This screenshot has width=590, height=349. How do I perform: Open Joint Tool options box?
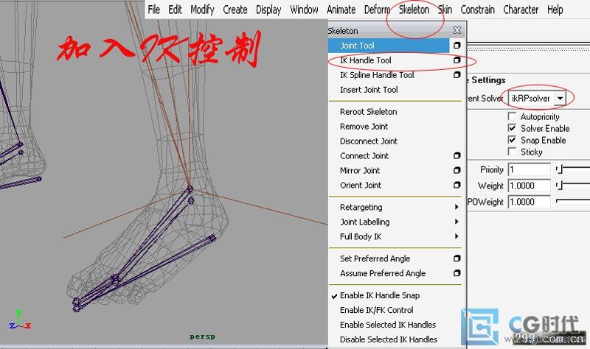(457, 46)
